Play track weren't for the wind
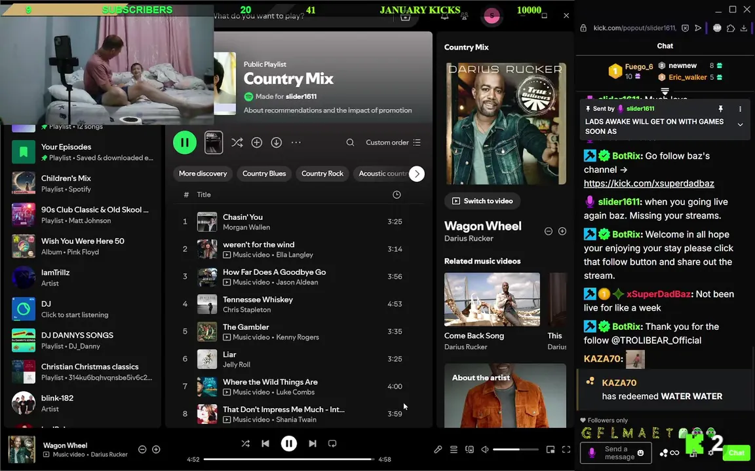 299,249
